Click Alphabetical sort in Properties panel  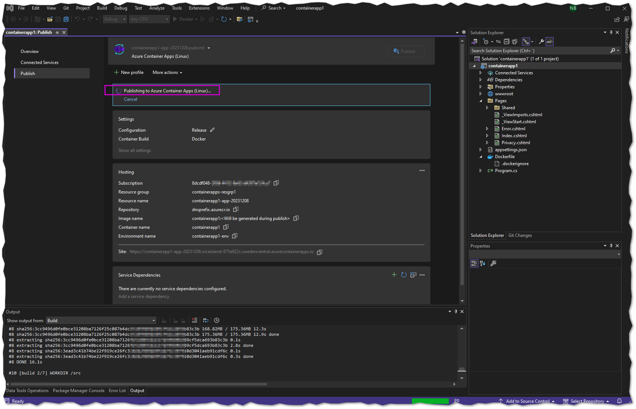pos(483,263)
